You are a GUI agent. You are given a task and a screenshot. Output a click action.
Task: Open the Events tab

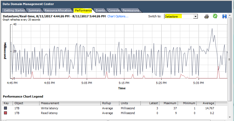click(100, 10)
